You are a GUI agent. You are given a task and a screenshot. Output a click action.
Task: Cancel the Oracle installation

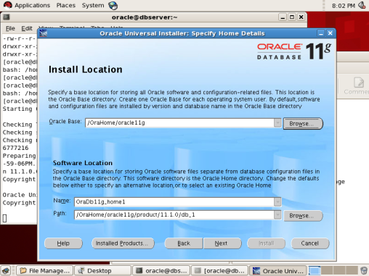pos(310,243)
